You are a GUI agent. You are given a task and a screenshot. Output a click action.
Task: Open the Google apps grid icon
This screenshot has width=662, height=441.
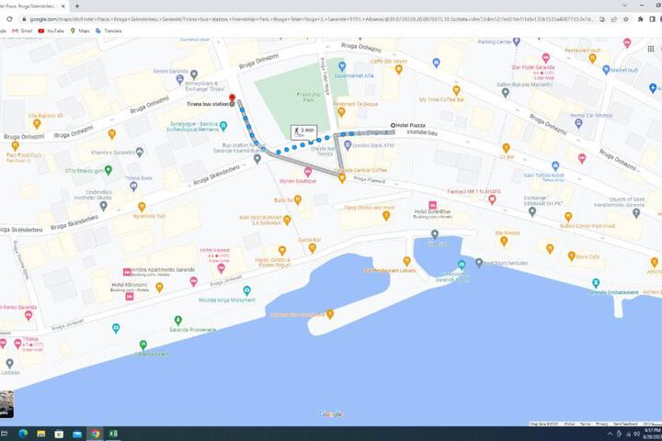651,49
